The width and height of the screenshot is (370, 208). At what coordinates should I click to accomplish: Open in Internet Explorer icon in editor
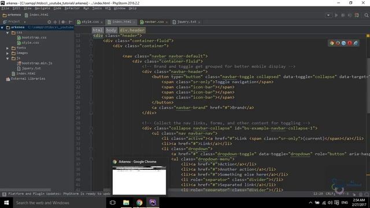356,43
